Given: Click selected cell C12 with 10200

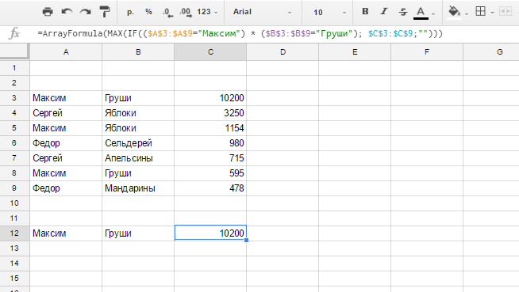Looking at the screenshot, I should 210,233.
